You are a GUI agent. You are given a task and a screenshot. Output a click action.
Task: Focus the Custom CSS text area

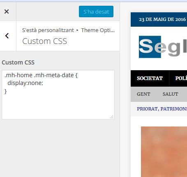(58, 94)
